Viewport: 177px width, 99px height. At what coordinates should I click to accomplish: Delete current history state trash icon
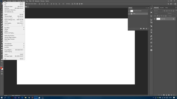click(146, 29)
